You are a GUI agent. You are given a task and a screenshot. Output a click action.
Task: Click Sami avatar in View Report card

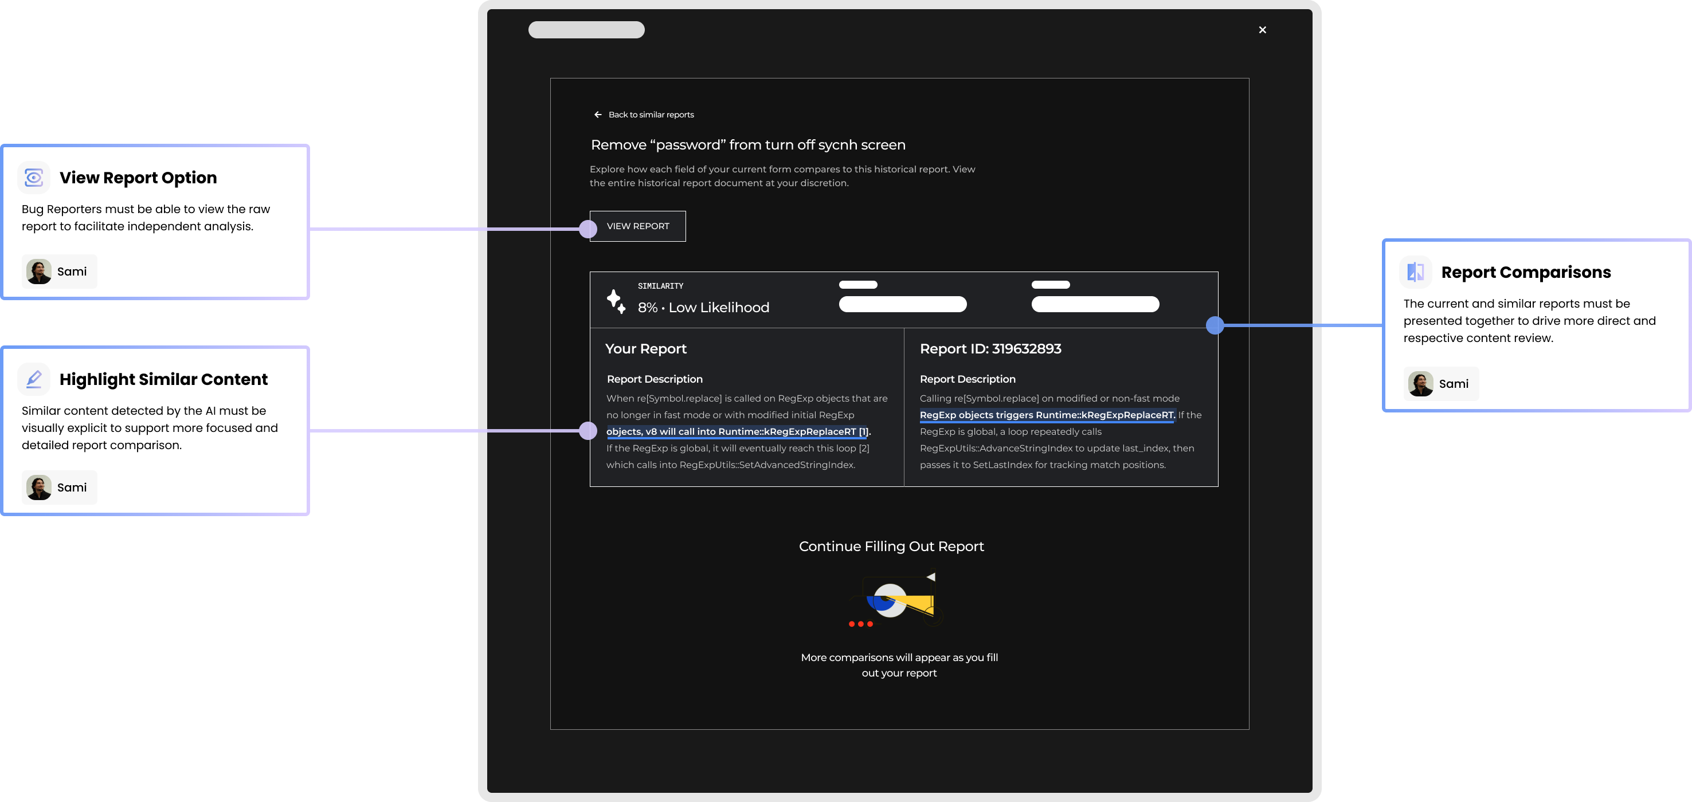pyautogui.click(x=39, y=271)
